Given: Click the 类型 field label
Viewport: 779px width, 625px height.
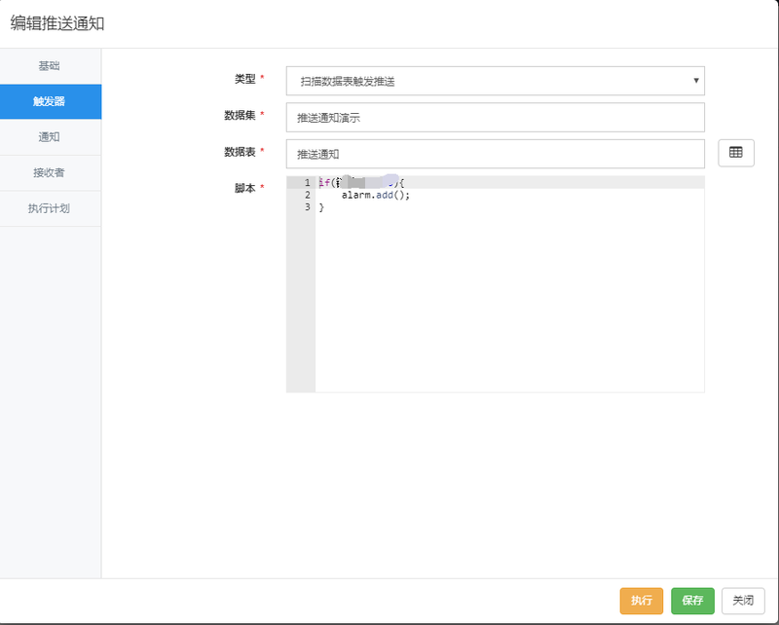Looking at the screenshot, I should 244,79.
